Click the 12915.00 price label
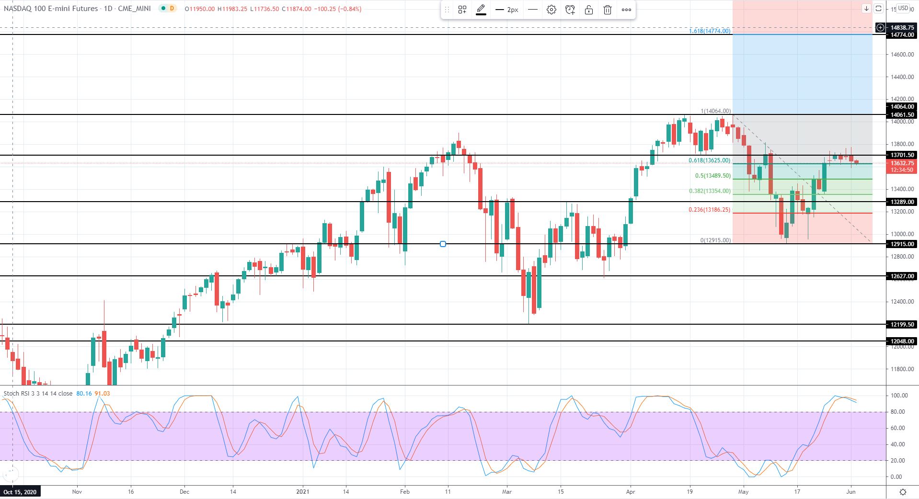The image size is (919, 499). coord(902,244)
